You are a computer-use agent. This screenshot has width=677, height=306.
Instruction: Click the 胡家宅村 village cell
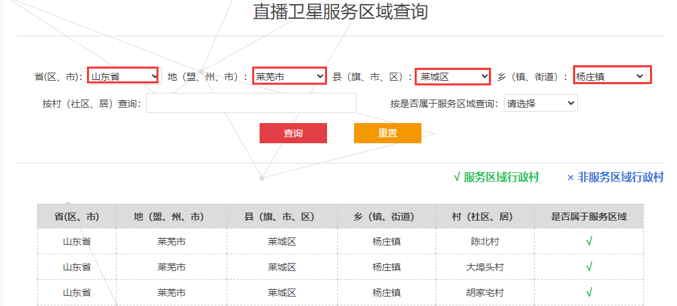[x=485, y=293]
